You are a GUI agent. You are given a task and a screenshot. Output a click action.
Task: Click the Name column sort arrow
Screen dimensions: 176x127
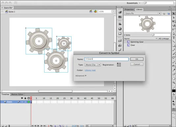tap(156, 38)
